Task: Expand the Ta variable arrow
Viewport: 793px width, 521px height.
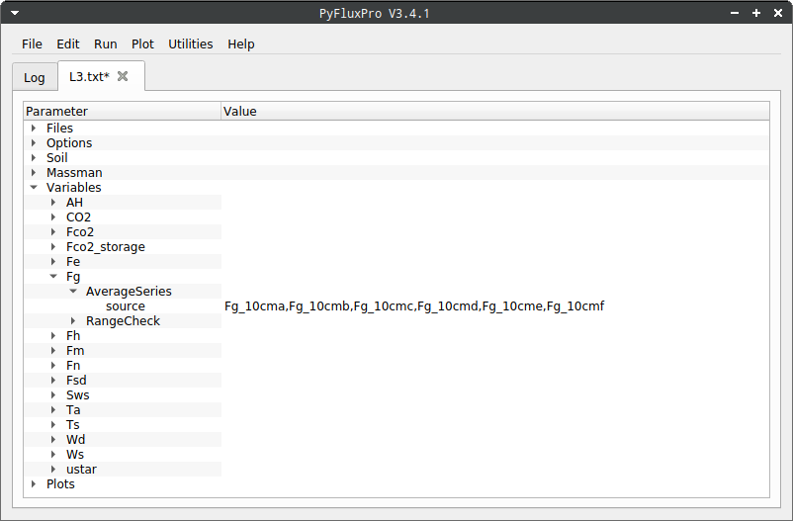Action: 53,409
